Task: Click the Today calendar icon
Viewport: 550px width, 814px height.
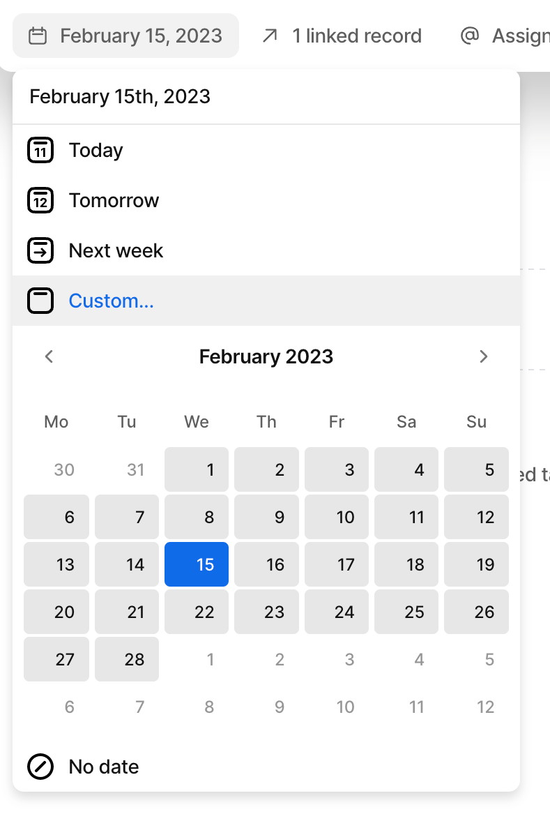Action: click(x=40, y=150)
